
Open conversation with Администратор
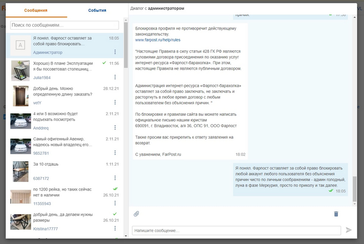coord(62,45)
